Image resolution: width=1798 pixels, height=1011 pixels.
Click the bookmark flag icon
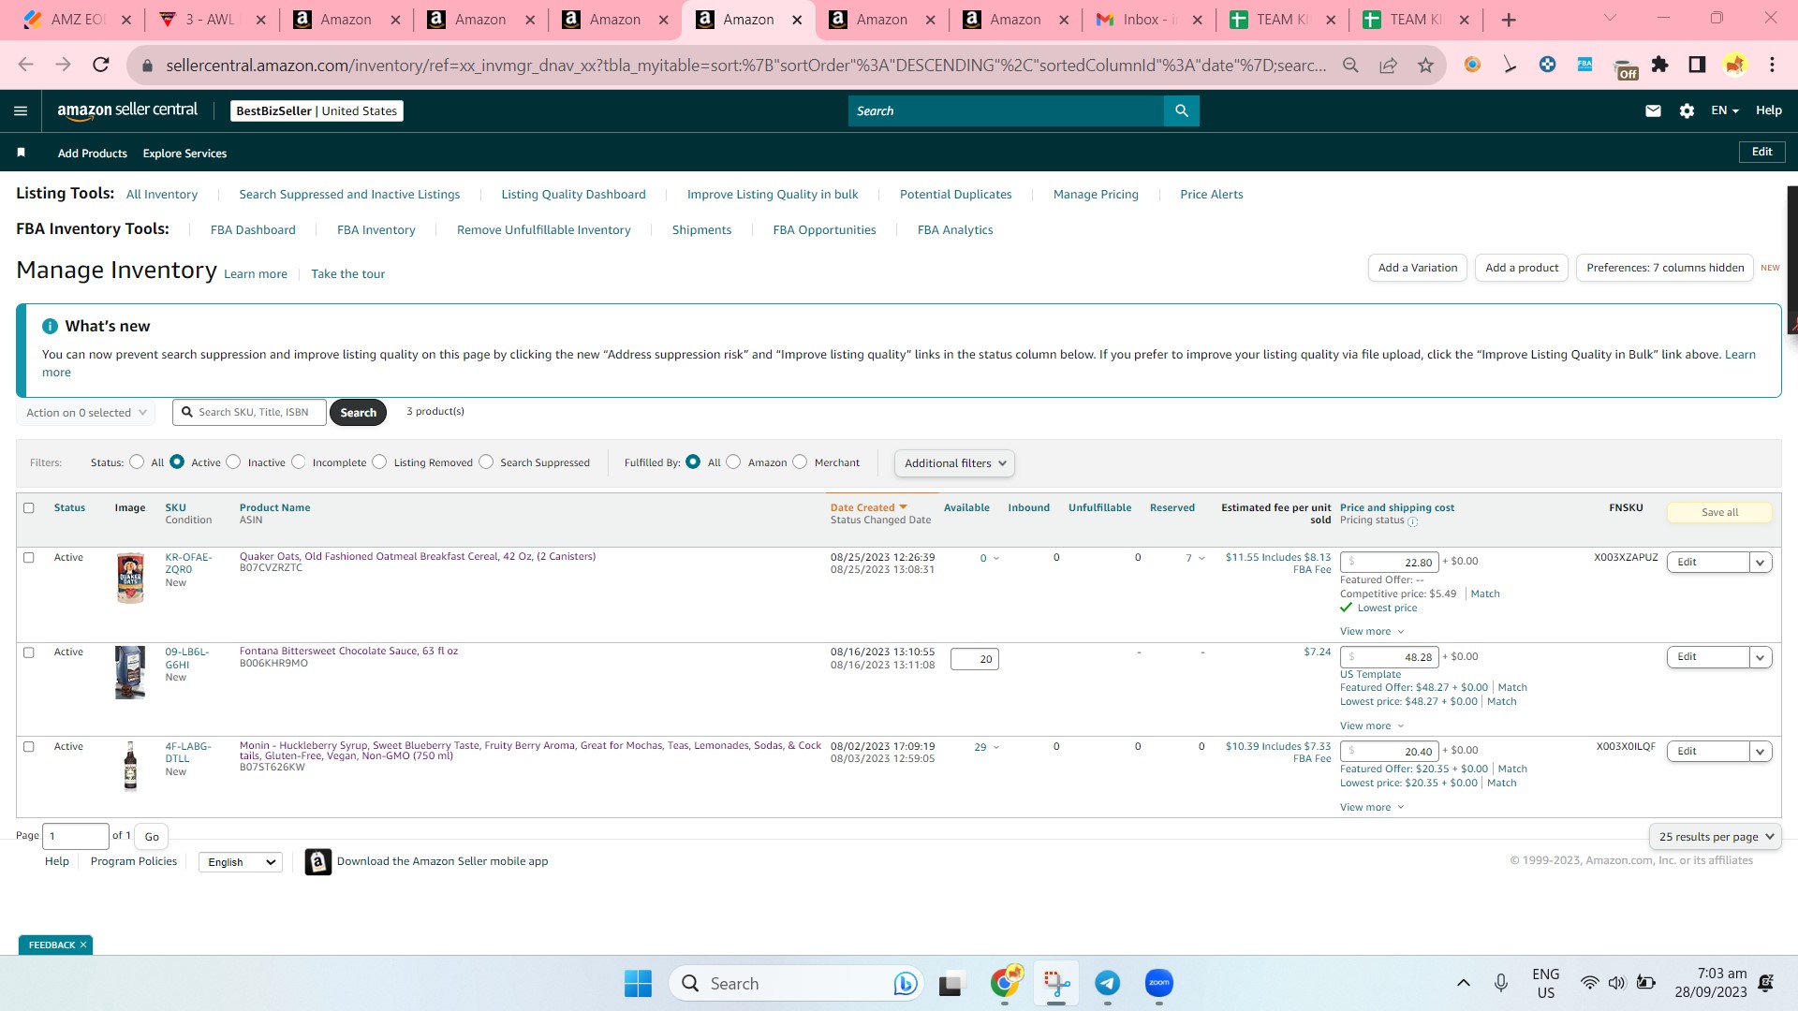coord(22,153)
